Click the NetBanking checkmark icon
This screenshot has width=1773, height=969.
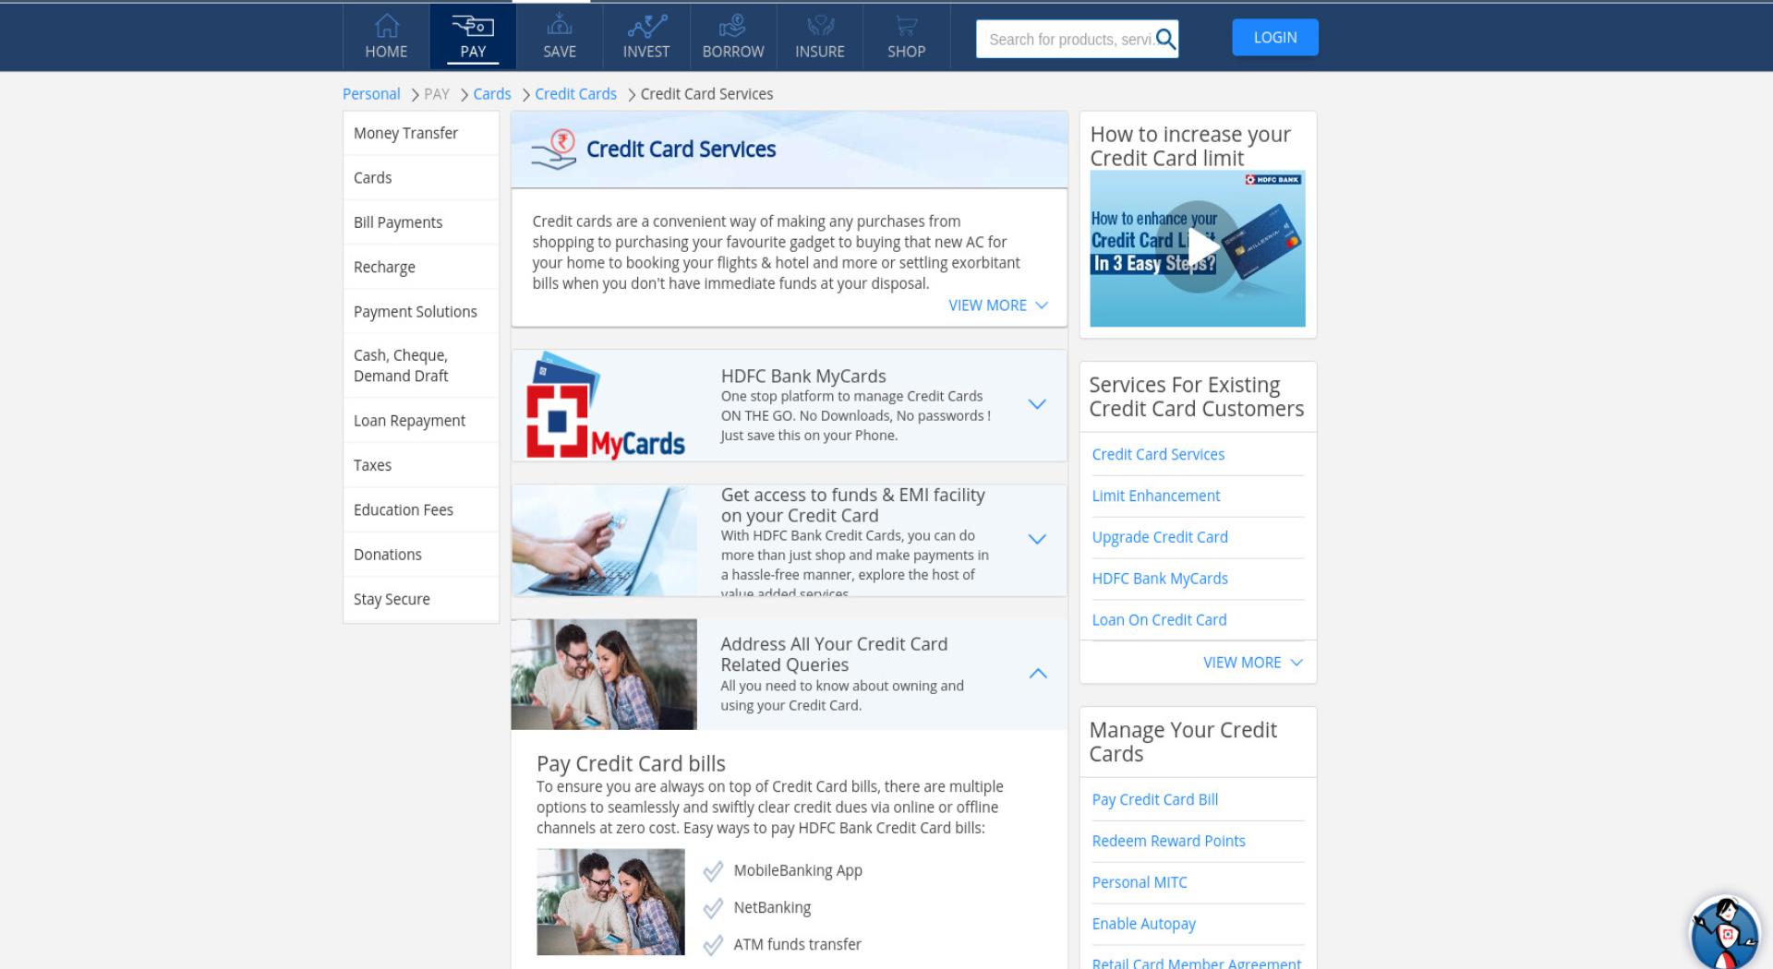pos(713,908)
